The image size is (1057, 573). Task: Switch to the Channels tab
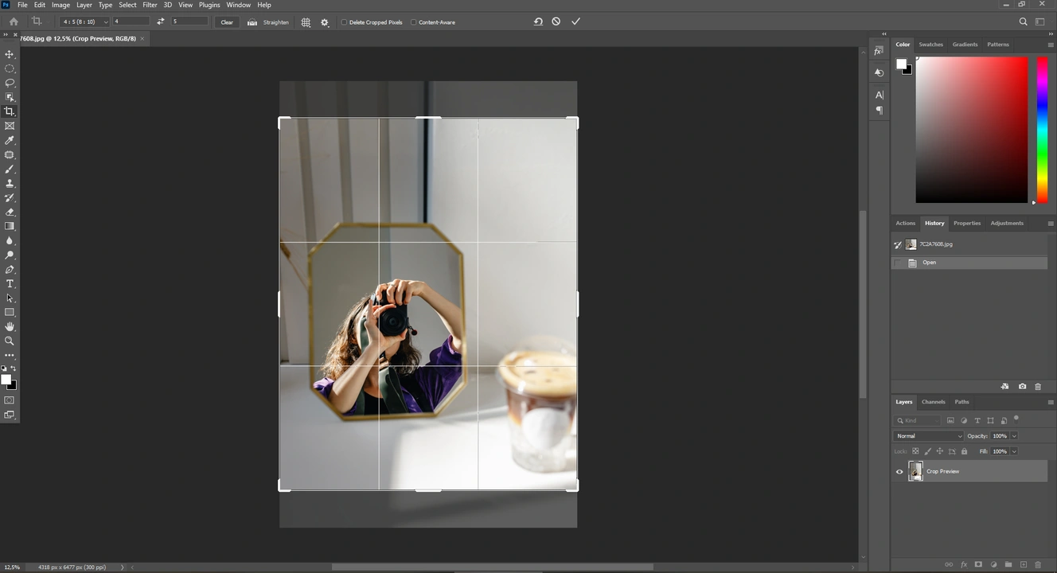(933, 402)
